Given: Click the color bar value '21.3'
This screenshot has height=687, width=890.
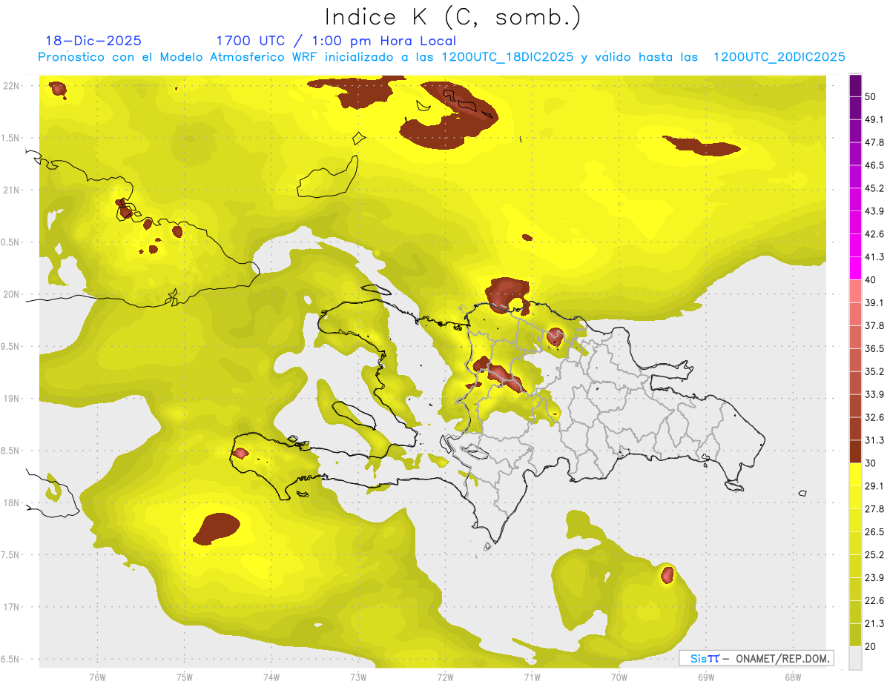Looking at the screenshot, I should tap(874, 624).
